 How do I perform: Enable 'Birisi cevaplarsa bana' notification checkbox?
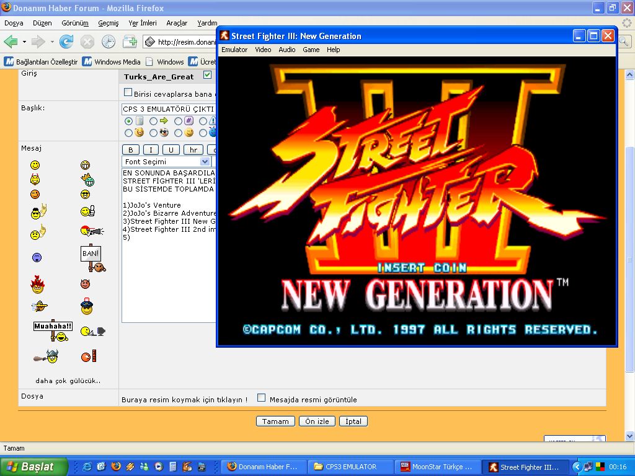(x=128, y=92)
